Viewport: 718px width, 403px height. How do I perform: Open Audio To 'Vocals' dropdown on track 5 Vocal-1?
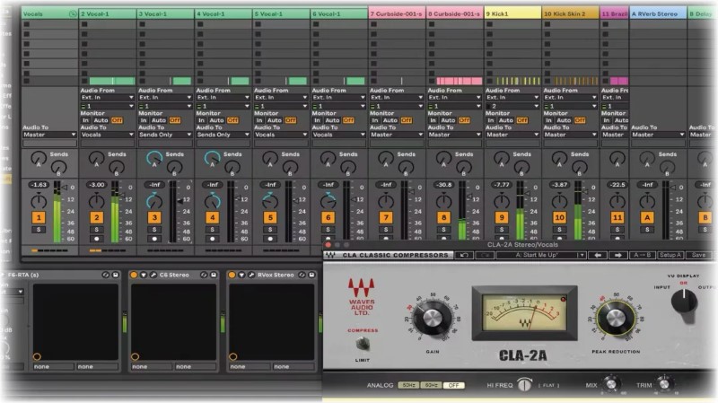point(281,135)
